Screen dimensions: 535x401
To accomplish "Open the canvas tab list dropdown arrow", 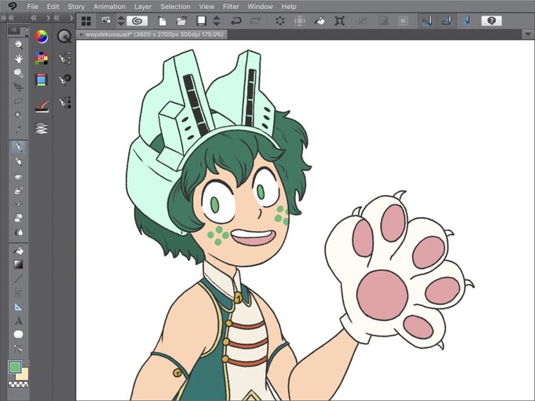I will coord(528,34).
